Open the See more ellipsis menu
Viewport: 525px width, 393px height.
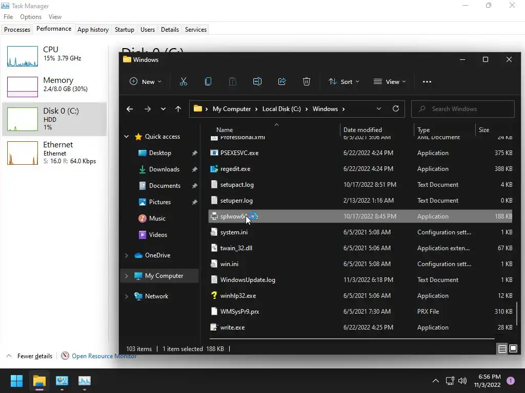[x=427, y=81]
